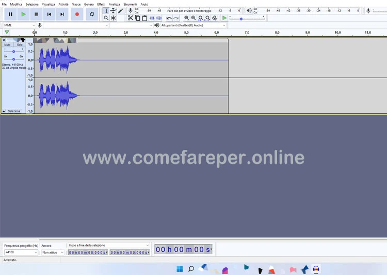The height and width of the screenshot is (275, 387).
Task: Select the Multi-tool asterisk icon
Action: 114,18
